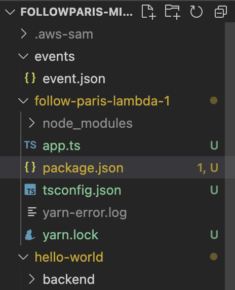Viewport: 235px width, 290px height.
Task: Open the package.json file
Action: (x=112, y=167)
